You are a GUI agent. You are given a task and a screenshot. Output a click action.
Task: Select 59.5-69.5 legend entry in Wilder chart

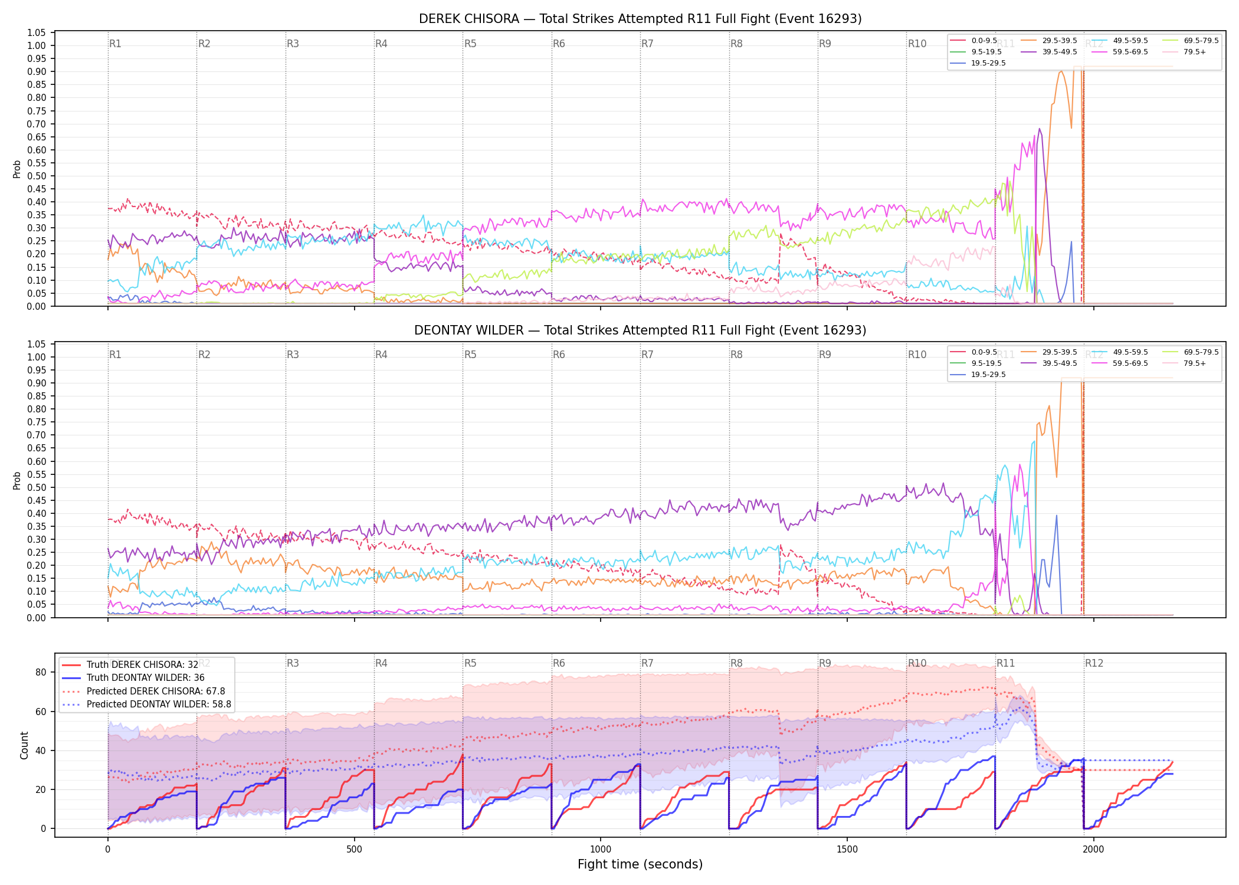coord(1120,363)
